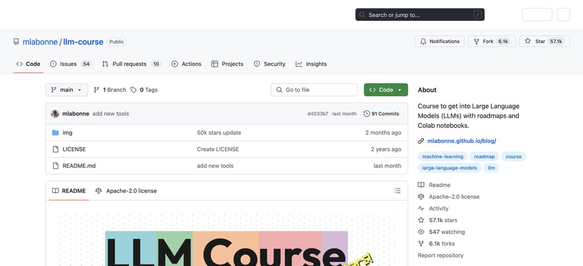Open mlabonne.github.io/blog/ link
The width and height of the screenshot is (583, 266).
461,141
